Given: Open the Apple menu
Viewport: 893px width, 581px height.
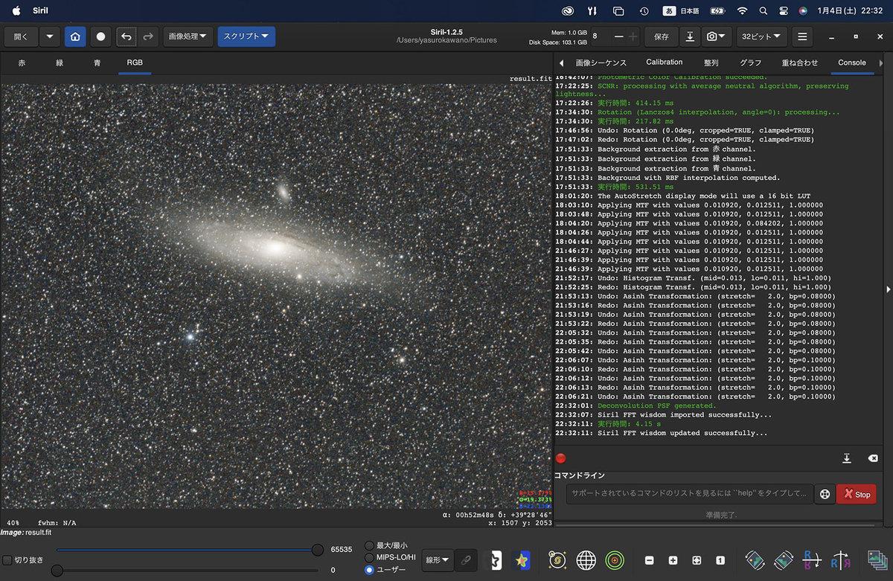Looking at the screenshot, I should point(16,10).
